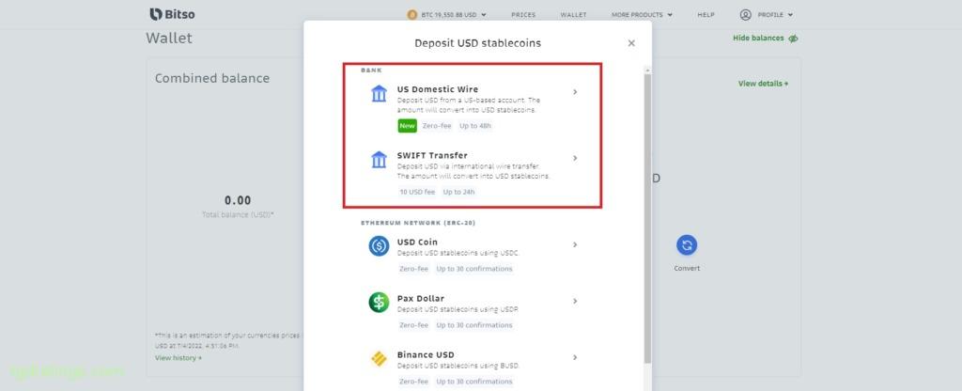Image resolution: width=962 pixels, height=391 pixels.
Task: Click the Up to 48h tag
Action: point(475,126)
